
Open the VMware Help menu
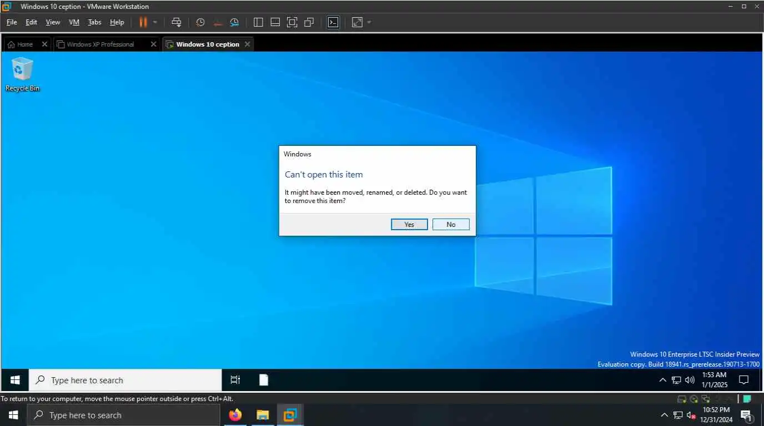pos(117,22)
